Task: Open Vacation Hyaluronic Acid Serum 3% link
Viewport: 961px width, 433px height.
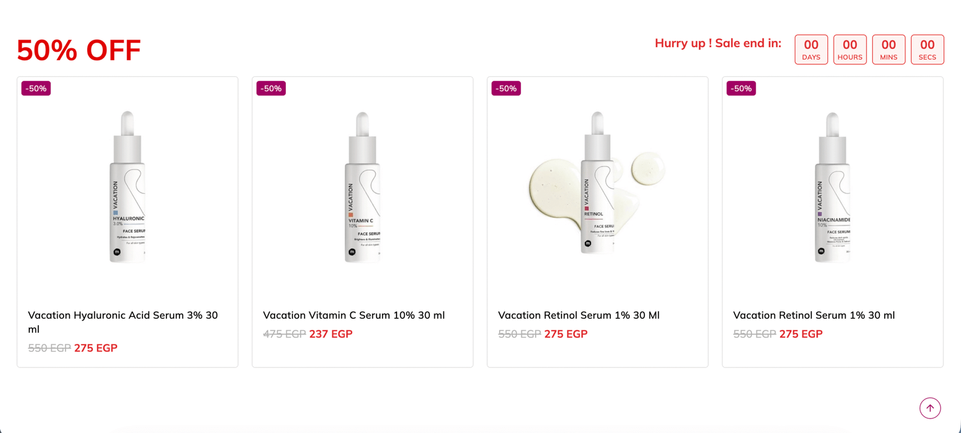Action: point(123,322)
